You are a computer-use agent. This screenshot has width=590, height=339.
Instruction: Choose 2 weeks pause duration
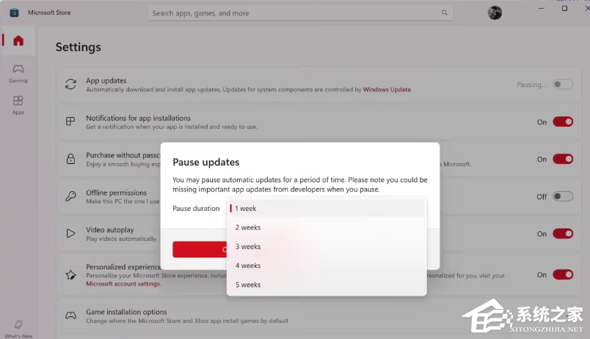click(x=327, y=228)
